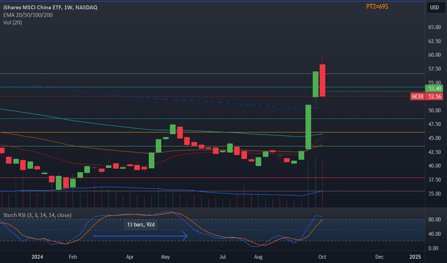Click the 42.50 price axis label

(435, 152)
